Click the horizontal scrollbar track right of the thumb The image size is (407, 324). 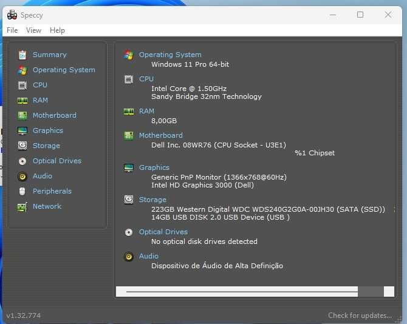tap(371, 292)
